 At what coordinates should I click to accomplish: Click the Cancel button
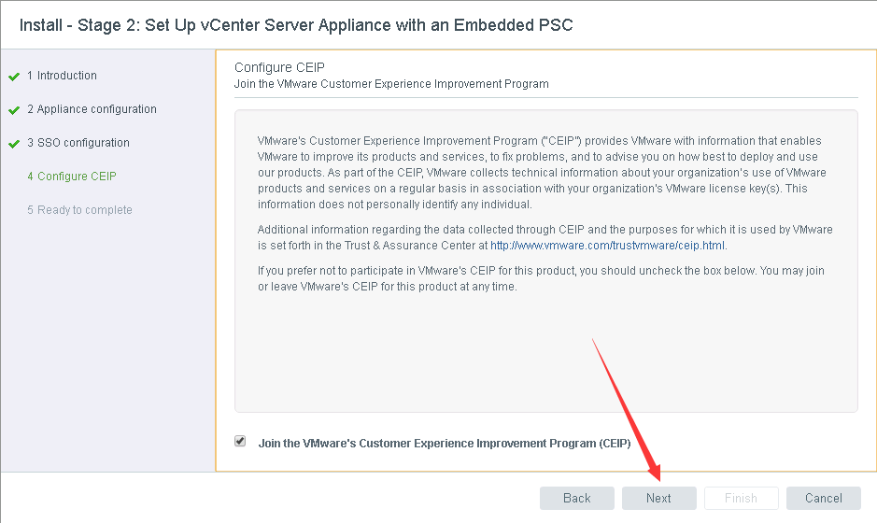[824, 498]
